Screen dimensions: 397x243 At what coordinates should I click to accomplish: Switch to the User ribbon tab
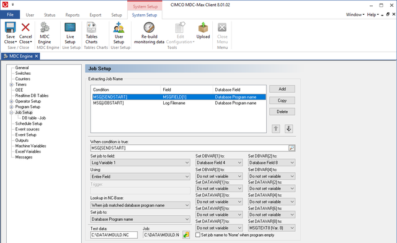click(30, 15)
